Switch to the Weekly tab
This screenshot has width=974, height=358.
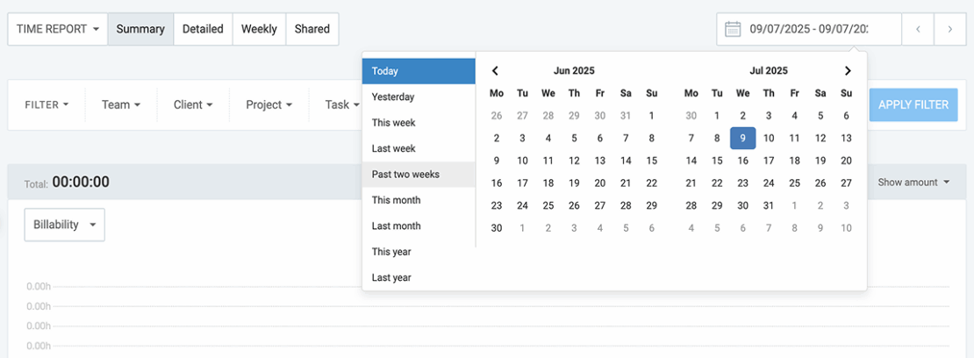coord(259,29)
